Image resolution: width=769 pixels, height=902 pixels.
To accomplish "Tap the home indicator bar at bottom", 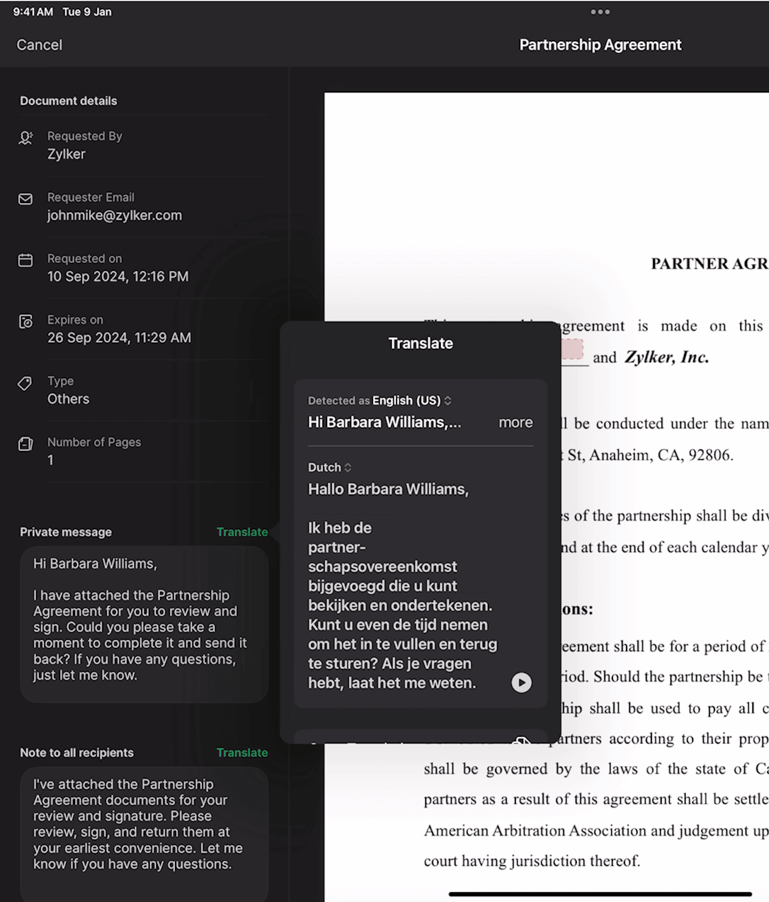I will coord(600,894).
